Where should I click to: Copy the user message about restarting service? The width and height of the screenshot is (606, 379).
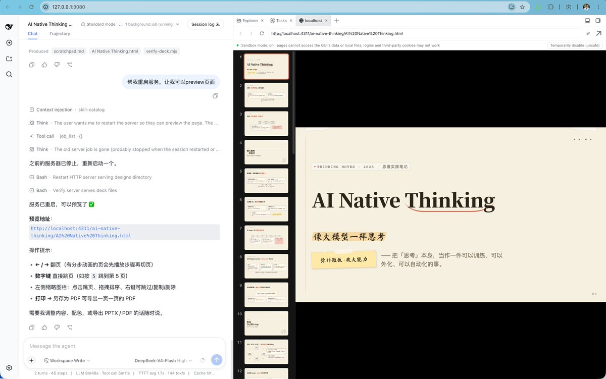216,96
